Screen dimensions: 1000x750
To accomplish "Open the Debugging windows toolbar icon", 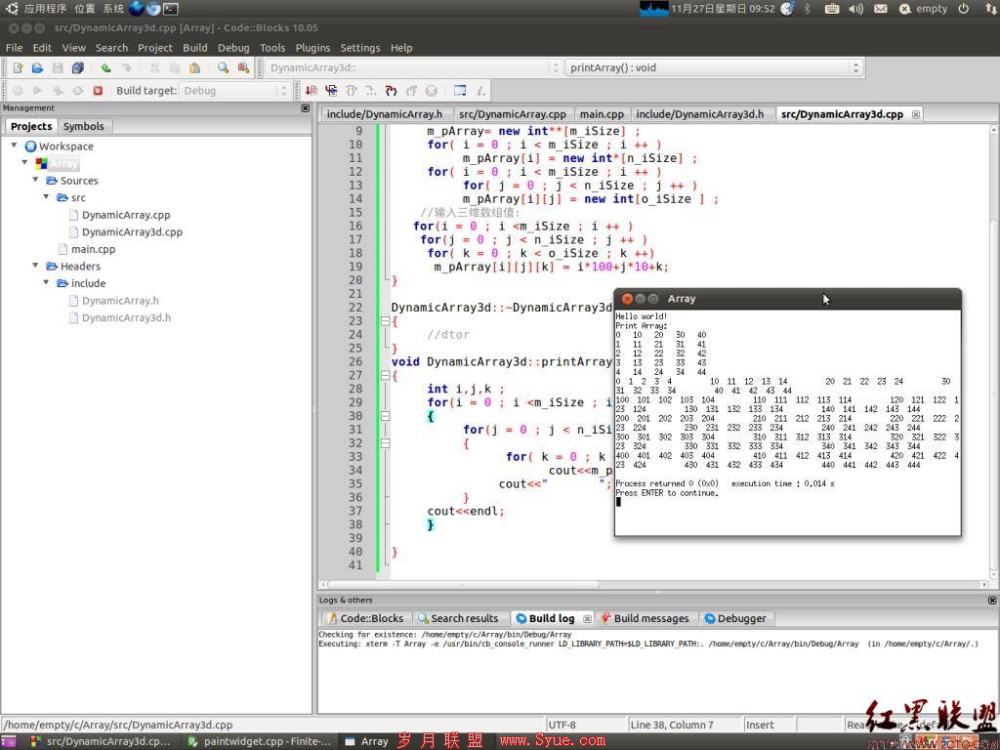I will [460, 91].
